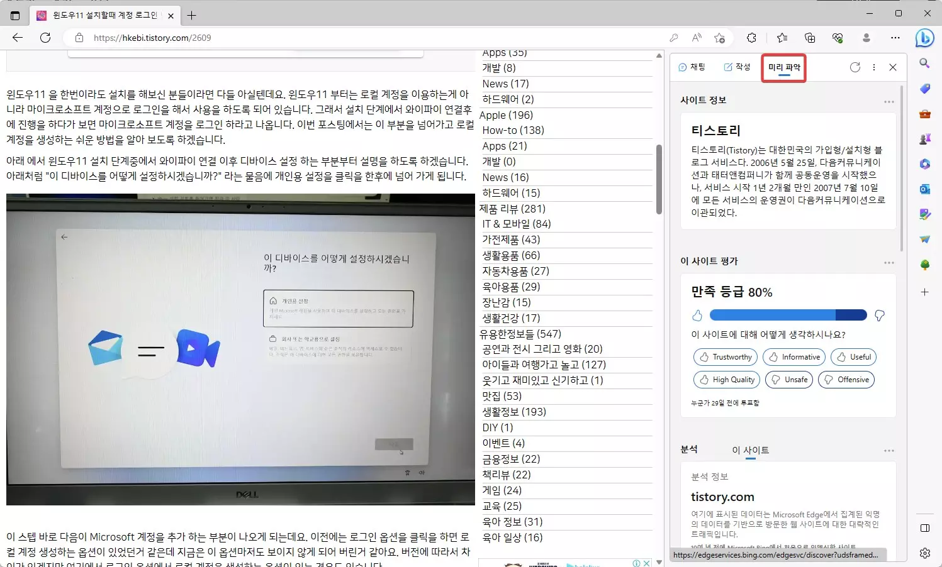Open saved passwords key icon

[674, 38]
